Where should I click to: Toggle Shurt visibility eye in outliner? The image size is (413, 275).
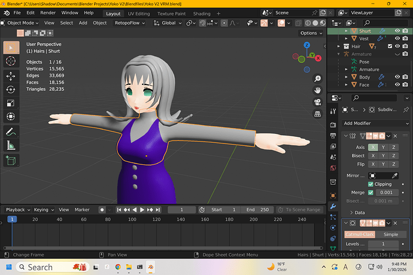tap(397, 31)
